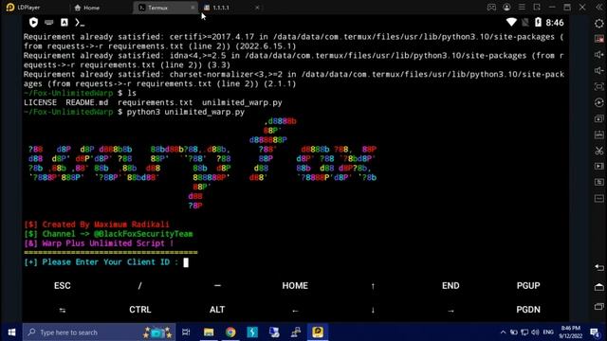Tap the up arrow extra key
The height and width of the screenshot is (341, 607).
click(x=373, y=286)
